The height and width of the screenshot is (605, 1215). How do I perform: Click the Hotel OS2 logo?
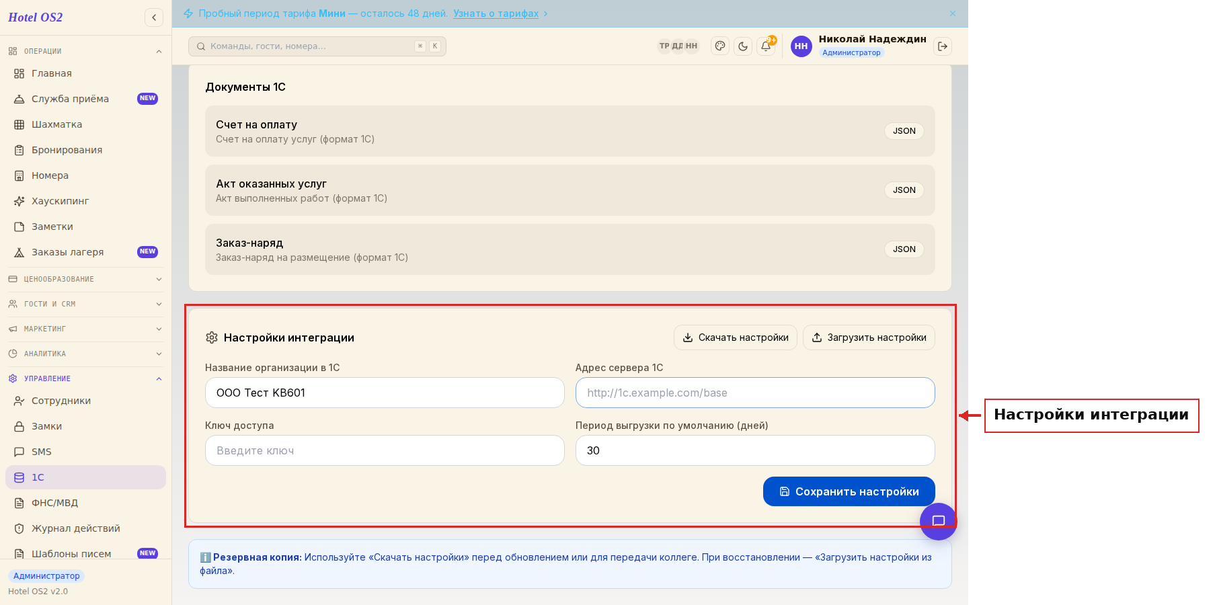tap(36, 17)
